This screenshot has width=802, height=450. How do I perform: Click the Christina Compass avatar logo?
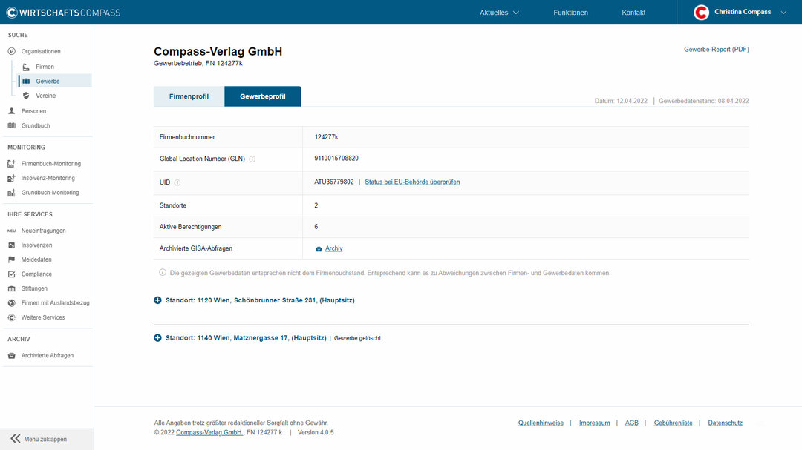pos(701,13)
